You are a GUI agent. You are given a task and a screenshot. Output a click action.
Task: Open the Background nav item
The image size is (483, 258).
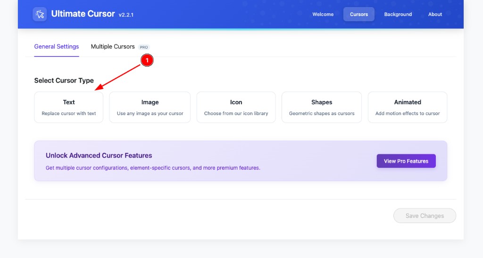398,14
